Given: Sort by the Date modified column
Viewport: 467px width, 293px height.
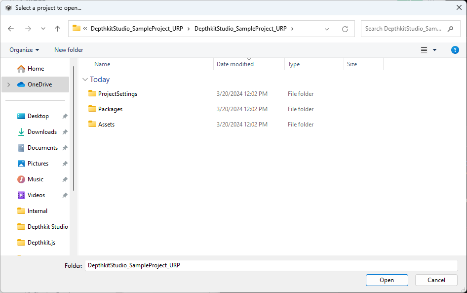Looking at the screenshot, I should click(x=235, y=64).
